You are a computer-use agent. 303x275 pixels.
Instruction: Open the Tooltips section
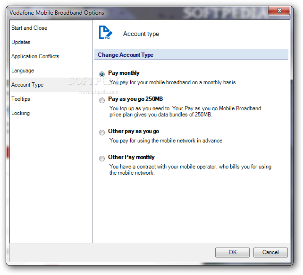[x=51, y=99]
